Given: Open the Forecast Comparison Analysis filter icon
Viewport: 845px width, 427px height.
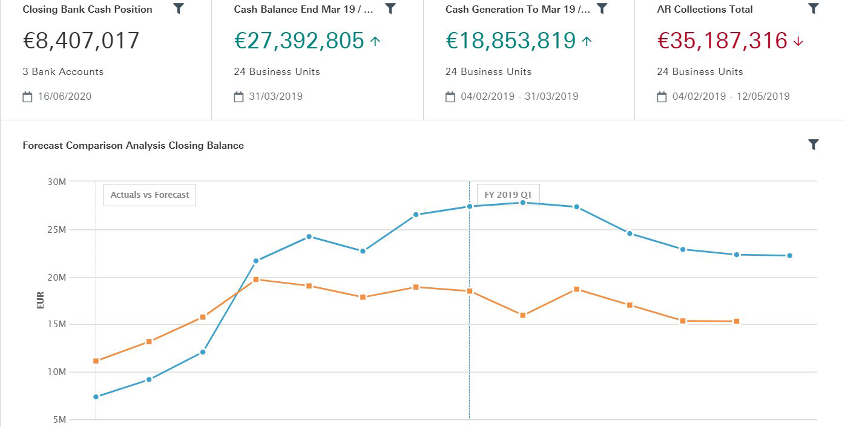Looking at the screenshot, I should tap(813, 145).
